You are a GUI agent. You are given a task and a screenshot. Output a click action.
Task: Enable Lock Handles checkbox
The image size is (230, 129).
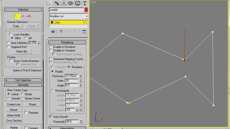coord(11,34)
